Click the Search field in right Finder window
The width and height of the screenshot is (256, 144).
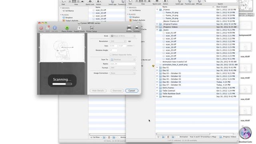220,1
